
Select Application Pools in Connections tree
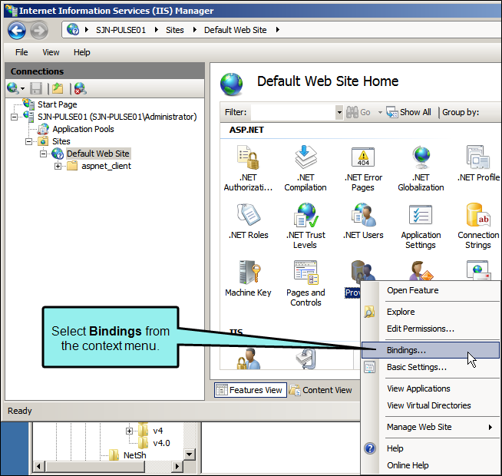pyautogui.click(x=83, y=129)
